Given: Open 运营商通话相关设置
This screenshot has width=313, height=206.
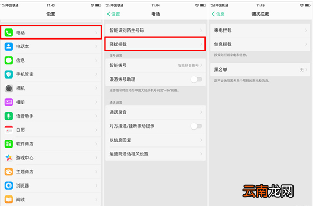Looking at the screenshot, I should pos(155,154).
